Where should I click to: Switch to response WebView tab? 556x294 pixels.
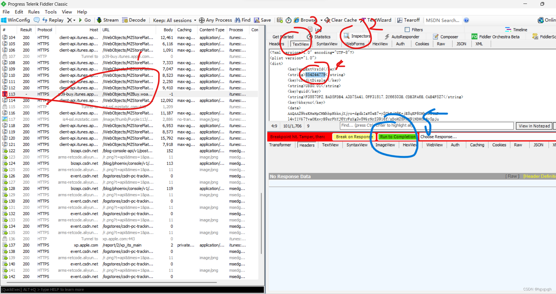point(434,145)
